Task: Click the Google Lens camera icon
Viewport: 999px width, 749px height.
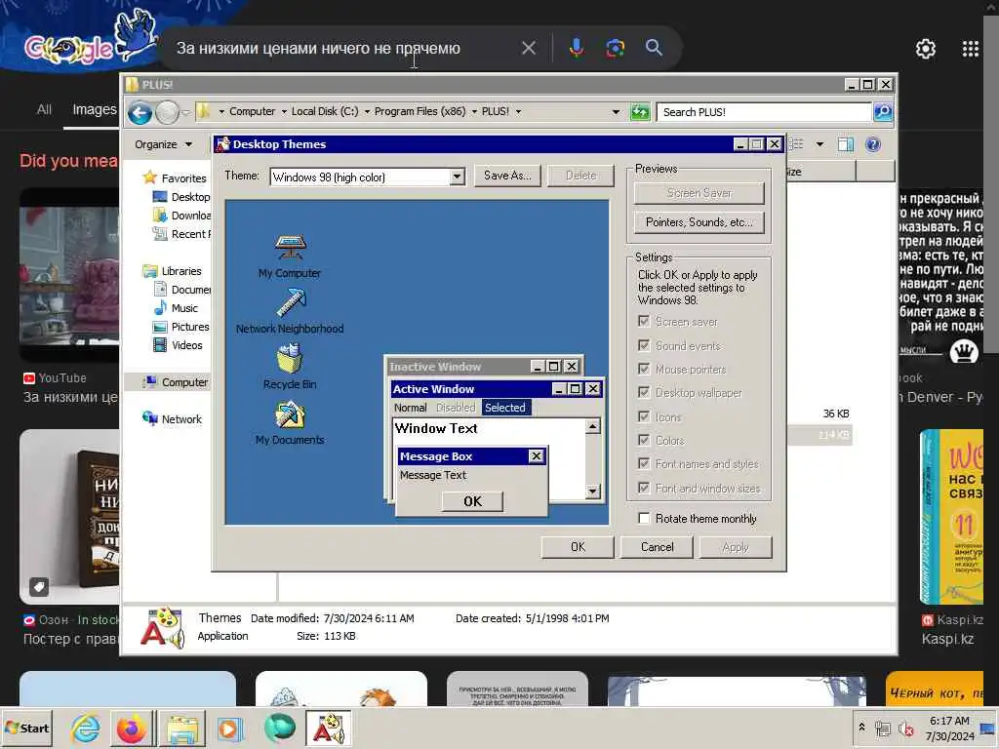Action: pos(615,48)
